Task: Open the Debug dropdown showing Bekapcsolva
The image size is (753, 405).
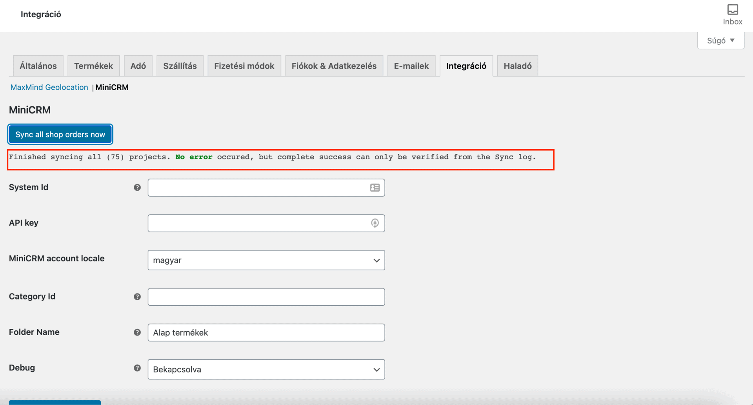Action: (x=266, y=369)
